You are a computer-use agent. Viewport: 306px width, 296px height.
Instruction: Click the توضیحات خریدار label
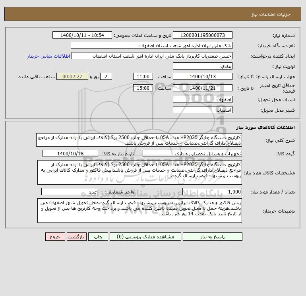[x=279, y=211]
